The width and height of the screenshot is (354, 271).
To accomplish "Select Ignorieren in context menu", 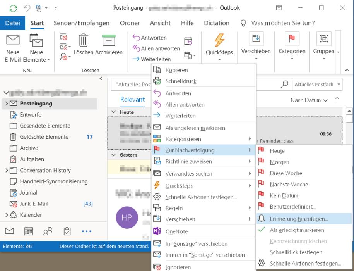I will coord(204,267).
